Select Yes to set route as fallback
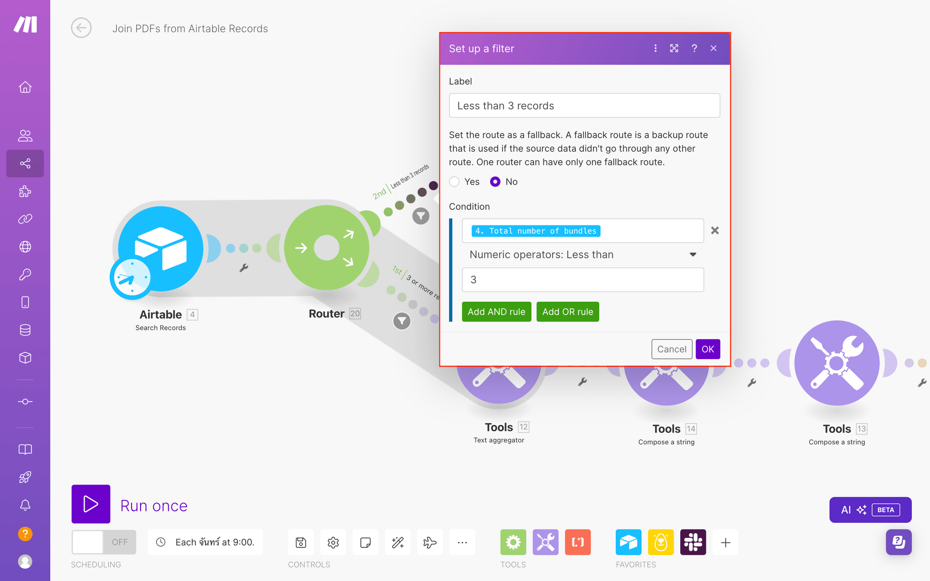Image resolution: width=930 pixels, height=581 pixels. (454, 182)
